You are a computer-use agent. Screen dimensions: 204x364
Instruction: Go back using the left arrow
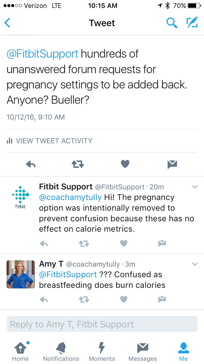click(x=7, y=23)
